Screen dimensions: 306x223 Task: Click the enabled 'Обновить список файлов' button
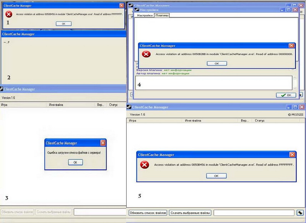(x=148, y=212)
